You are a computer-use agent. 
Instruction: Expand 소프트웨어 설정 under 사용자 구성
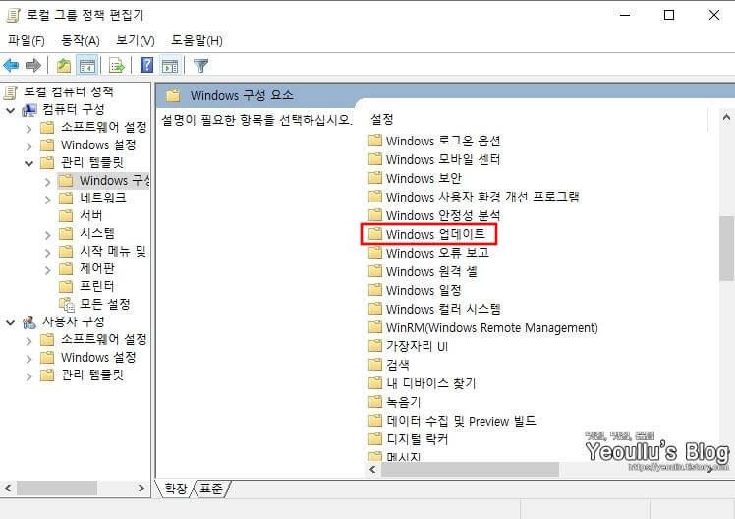29,340
